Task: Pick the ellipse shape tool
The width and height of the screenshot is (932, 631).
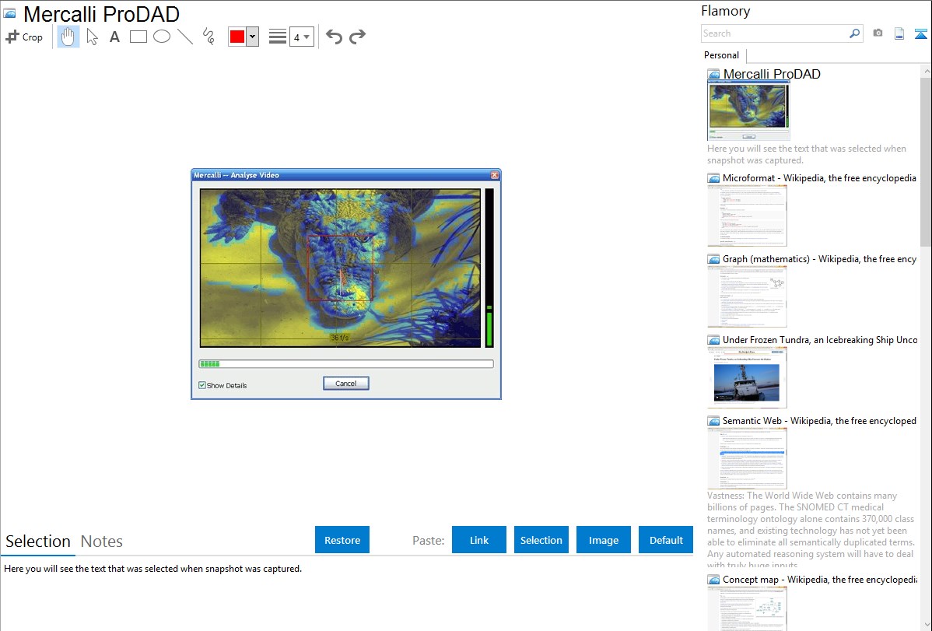Action: click(x=162, y=37)
